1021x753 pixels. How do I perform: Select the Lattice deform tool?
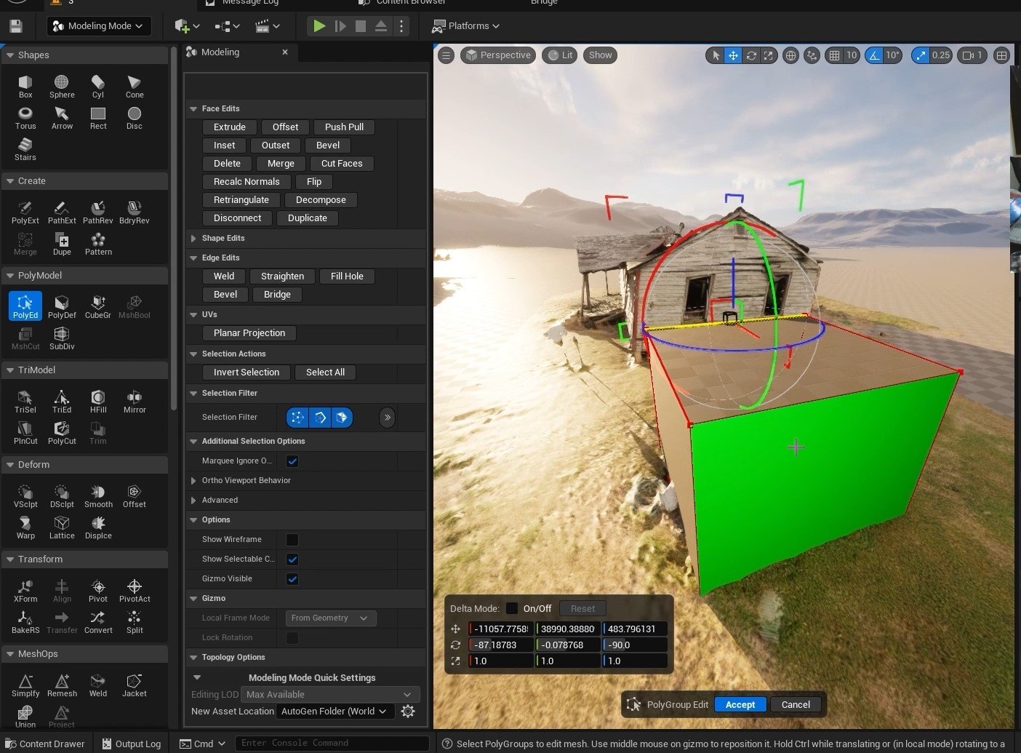point(61,525)
